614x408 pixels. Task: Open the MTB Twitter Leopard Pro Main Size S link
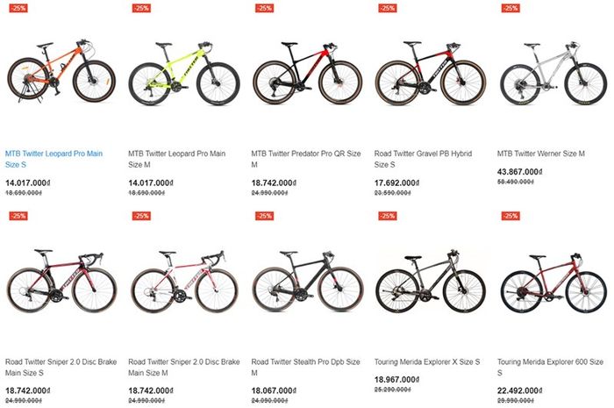point(54,159)
